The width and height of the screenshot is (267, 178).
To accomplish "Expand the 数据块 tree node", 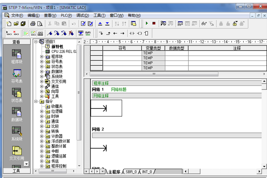I will [x=42, y=72].
